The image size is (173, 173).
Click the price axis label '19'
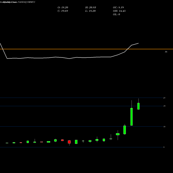tap(164, 106)
